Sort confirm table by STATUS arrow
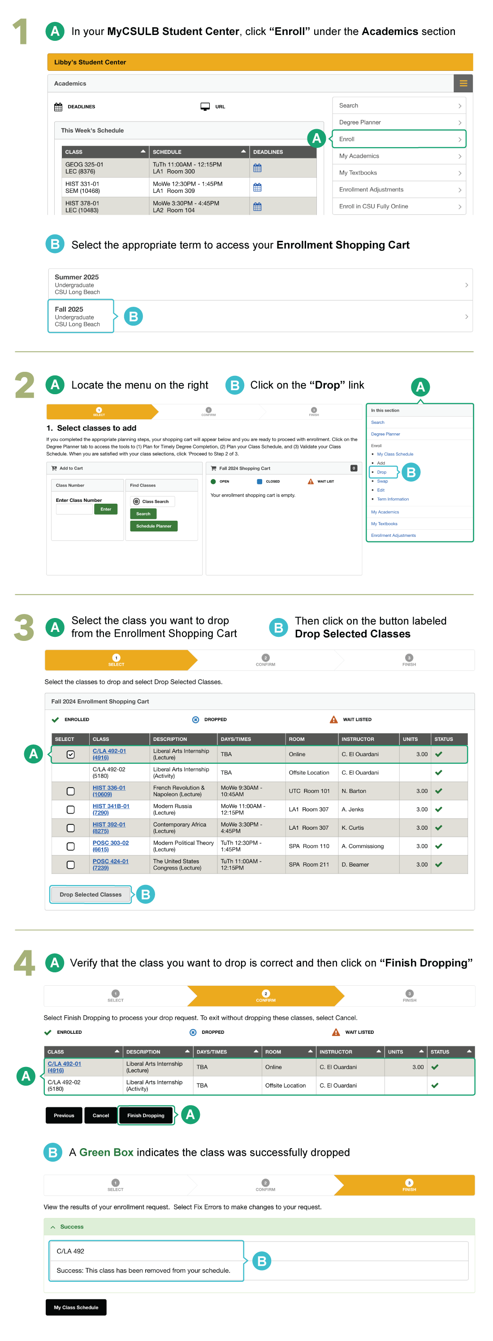The height and width of the screenshot is (1341, 493). [469, 1051]
